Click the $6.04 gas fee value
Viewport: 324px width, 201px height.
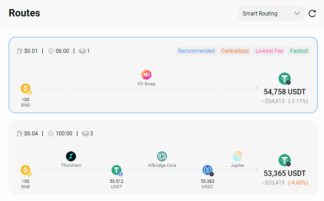pos(31,134)
